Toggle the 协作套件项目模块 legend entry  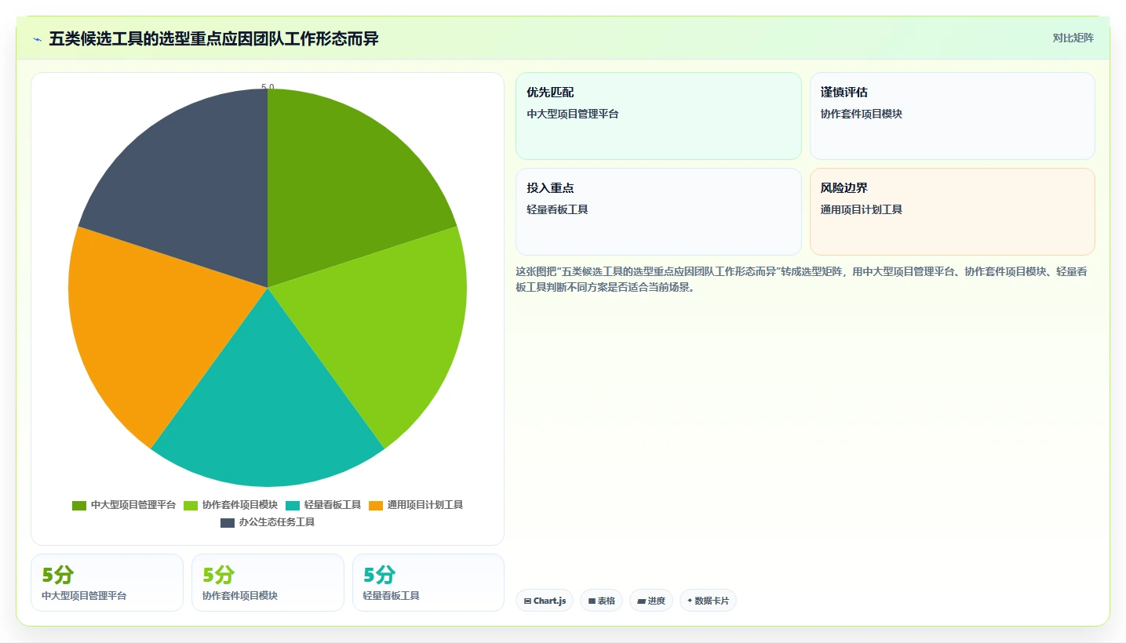coord(231,505)
